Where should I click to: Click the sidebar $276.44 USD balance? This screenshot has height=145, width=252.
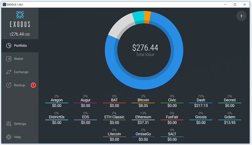click(20, 34)
